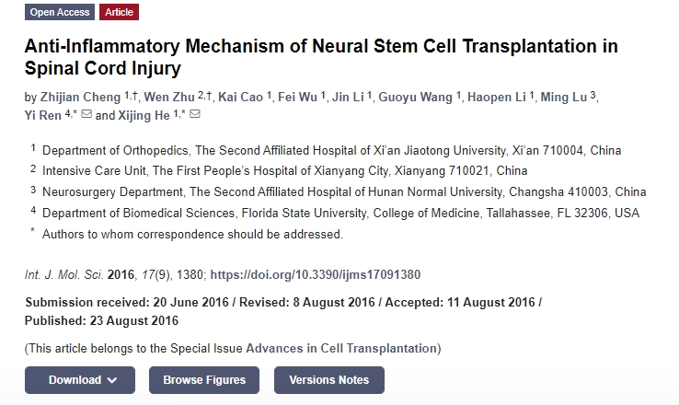This screenshot has height=405, width=679.
Task: Click on author Kai Cao
Action: [x=239, y=97]
